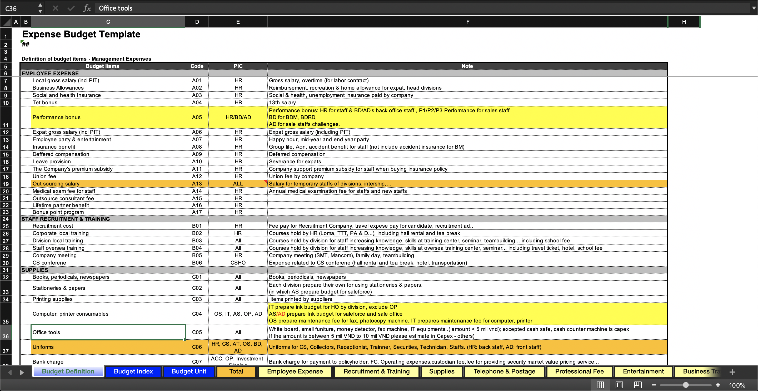758x391 pixels.
Task: Select Tet bonus cell
Action: pyautogui.click(x=108, y=102)
